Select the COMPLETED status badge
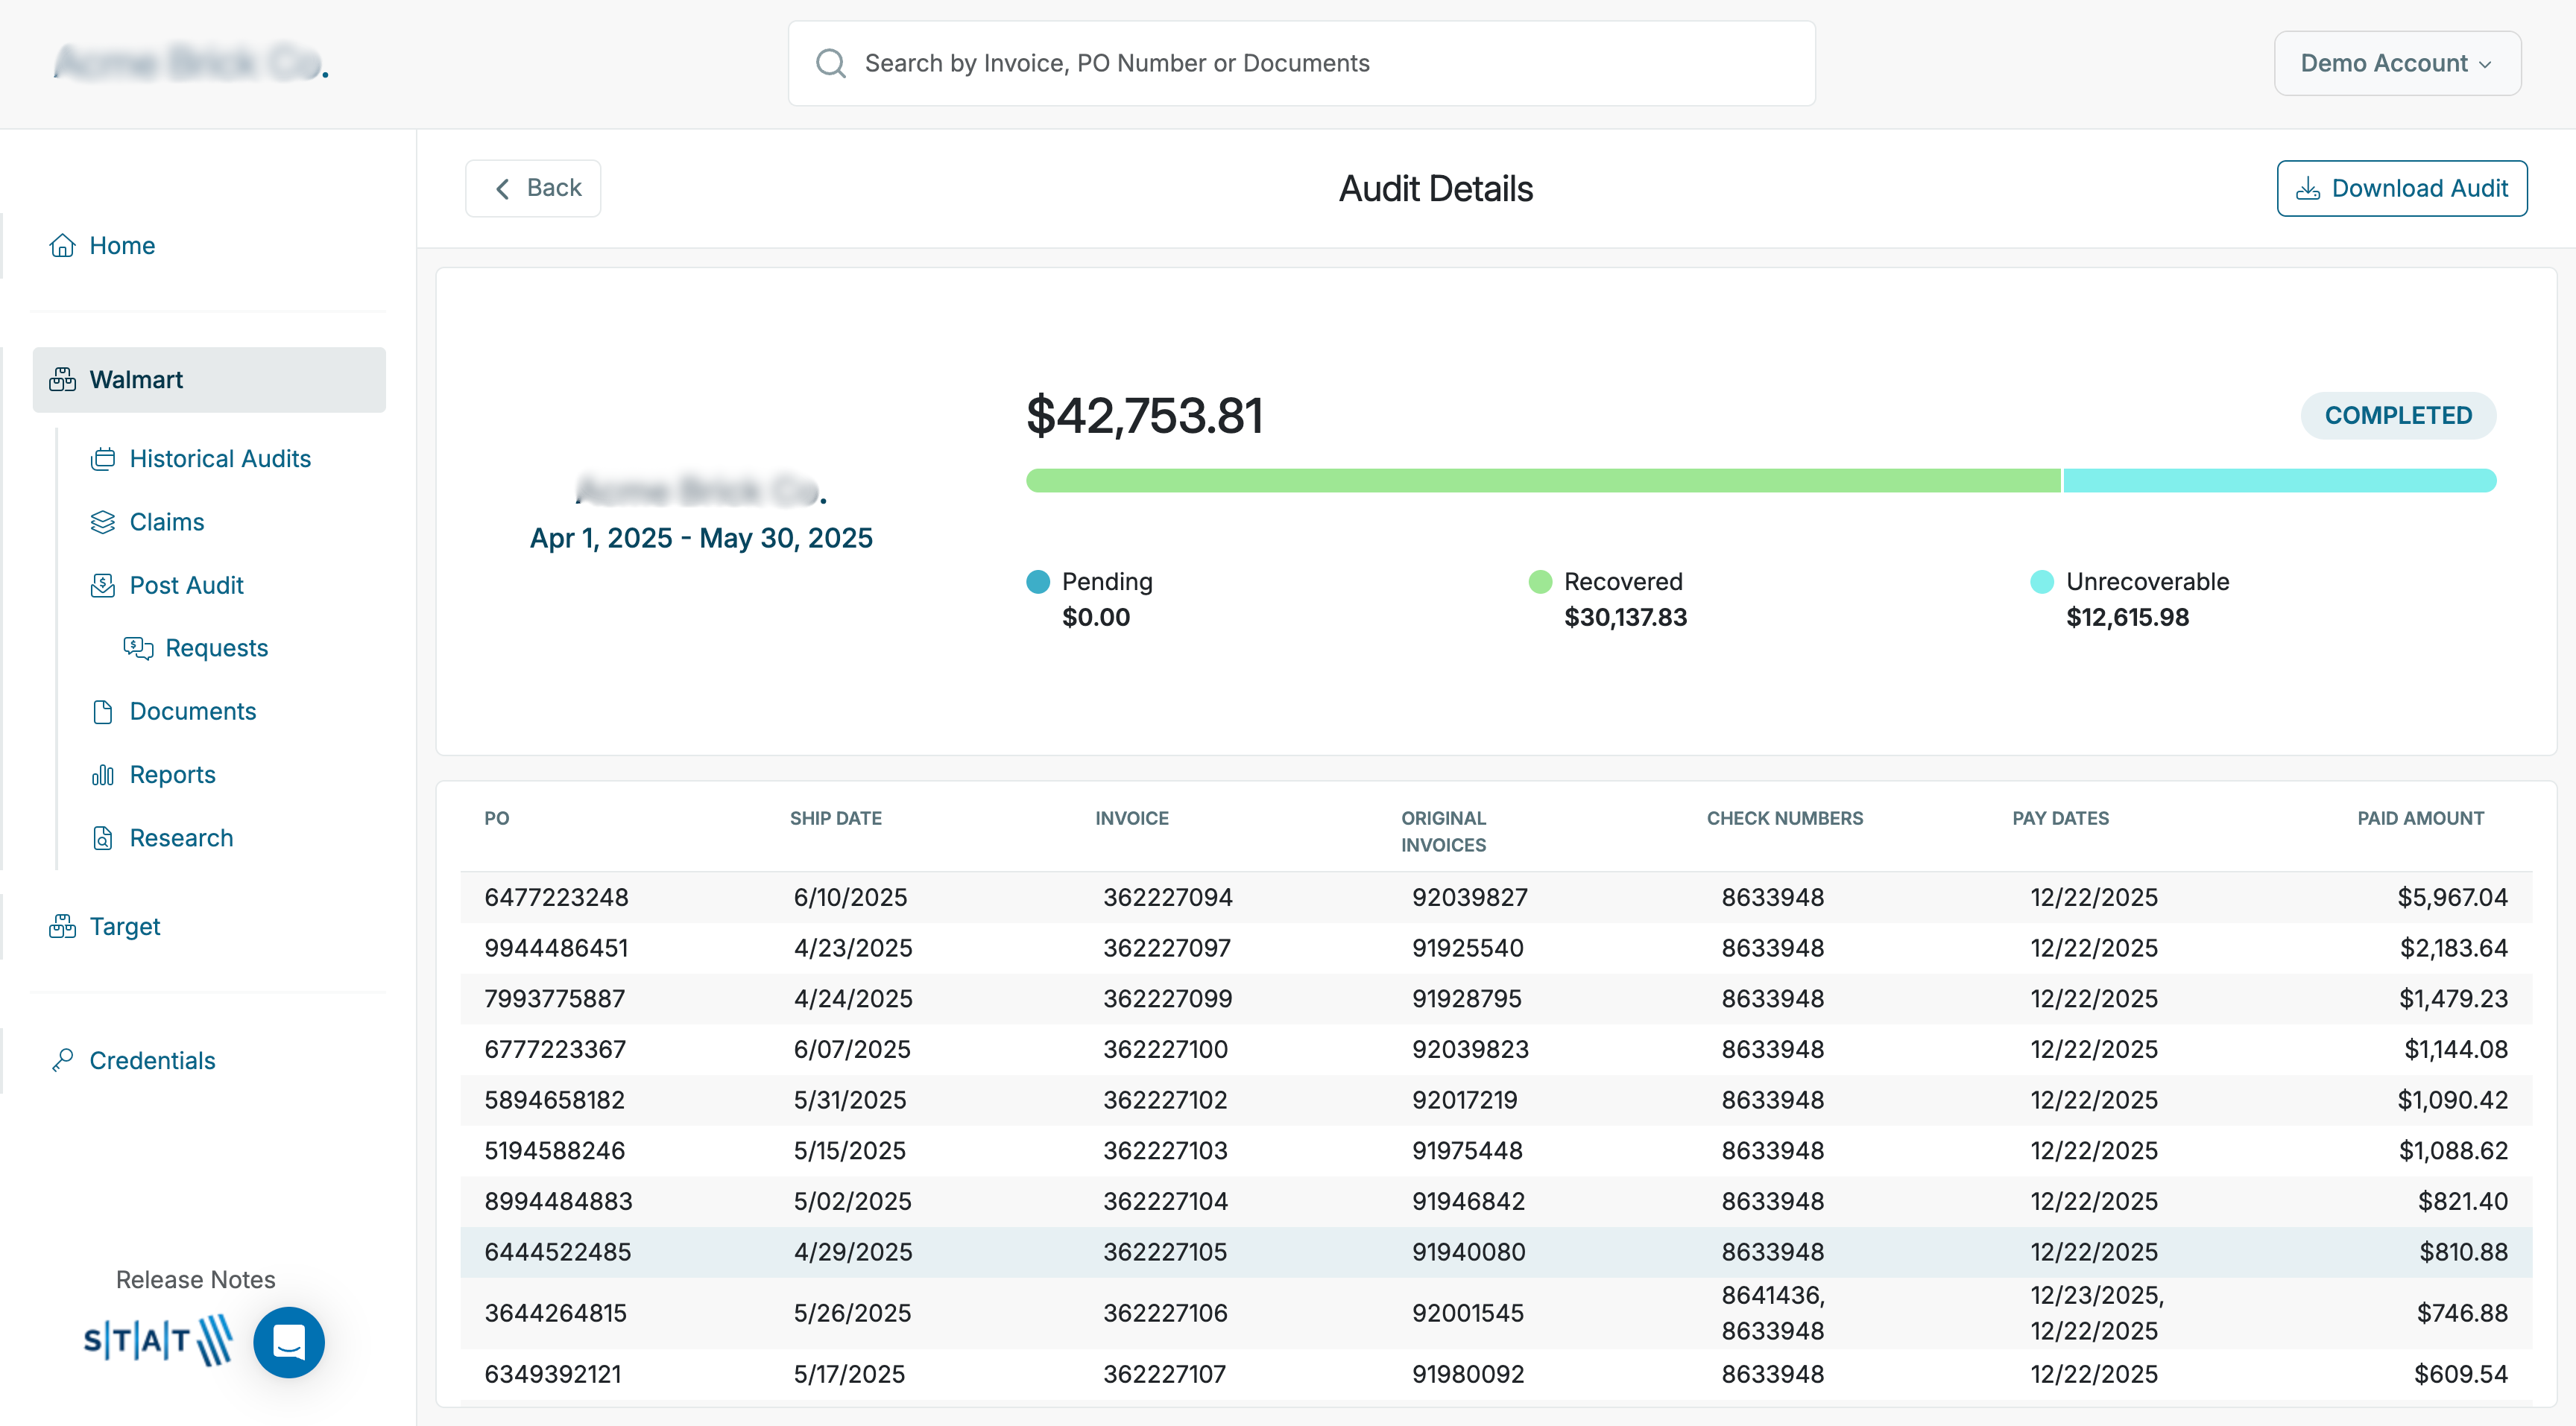 click(2398, 415)
